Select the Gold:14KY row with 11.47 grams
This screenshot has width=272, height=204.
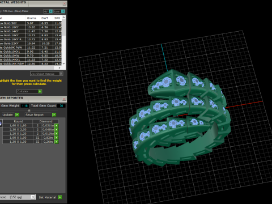(x=31, y=31)
